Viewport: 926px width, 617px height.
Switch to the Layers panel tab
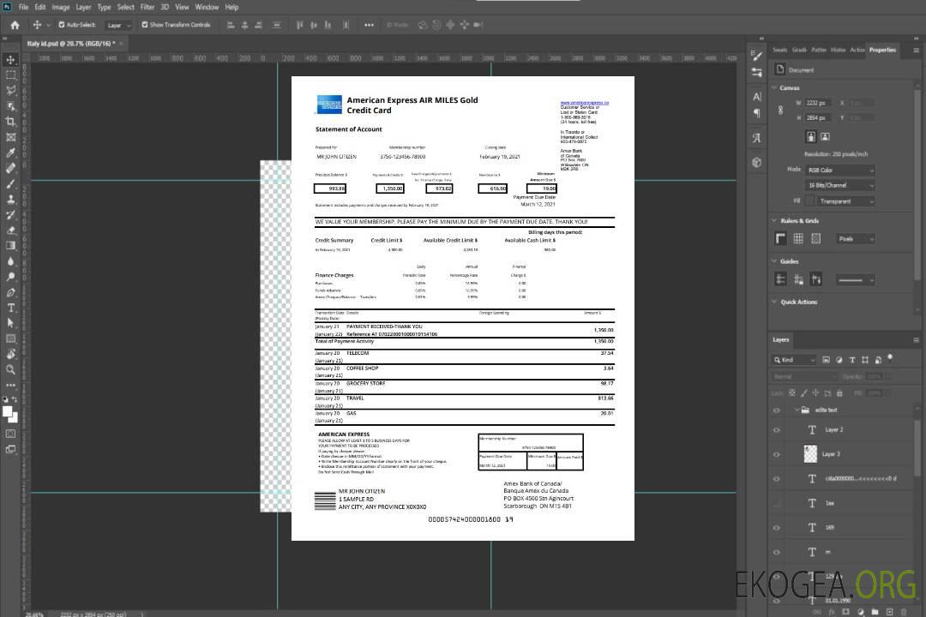point(781,339)
